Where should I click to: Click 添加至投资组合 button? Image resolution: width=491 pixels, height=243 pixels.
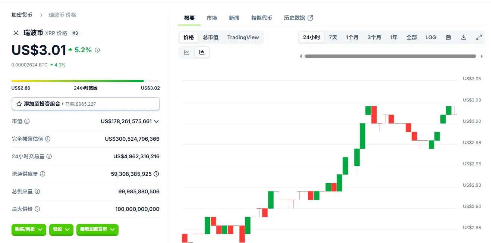coord(86,104)
